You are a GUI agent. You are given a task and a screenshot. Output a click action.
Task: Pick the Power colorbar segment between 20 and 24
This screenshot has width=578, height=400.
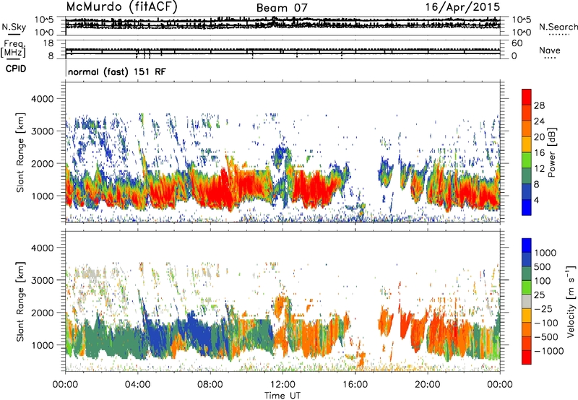527,129
